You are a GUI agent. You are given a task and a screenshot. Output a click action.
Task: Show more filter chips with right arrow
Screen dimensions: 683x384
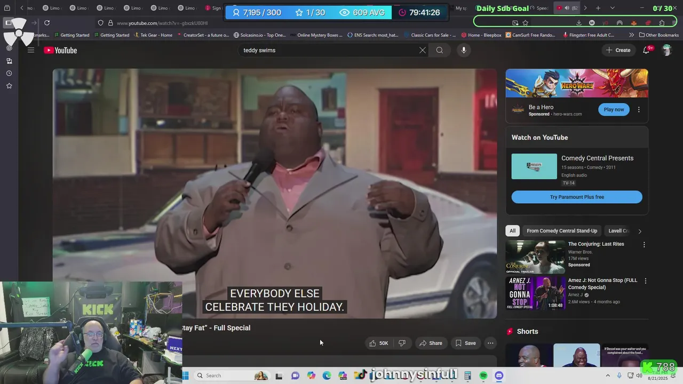[x=640, y=231]
